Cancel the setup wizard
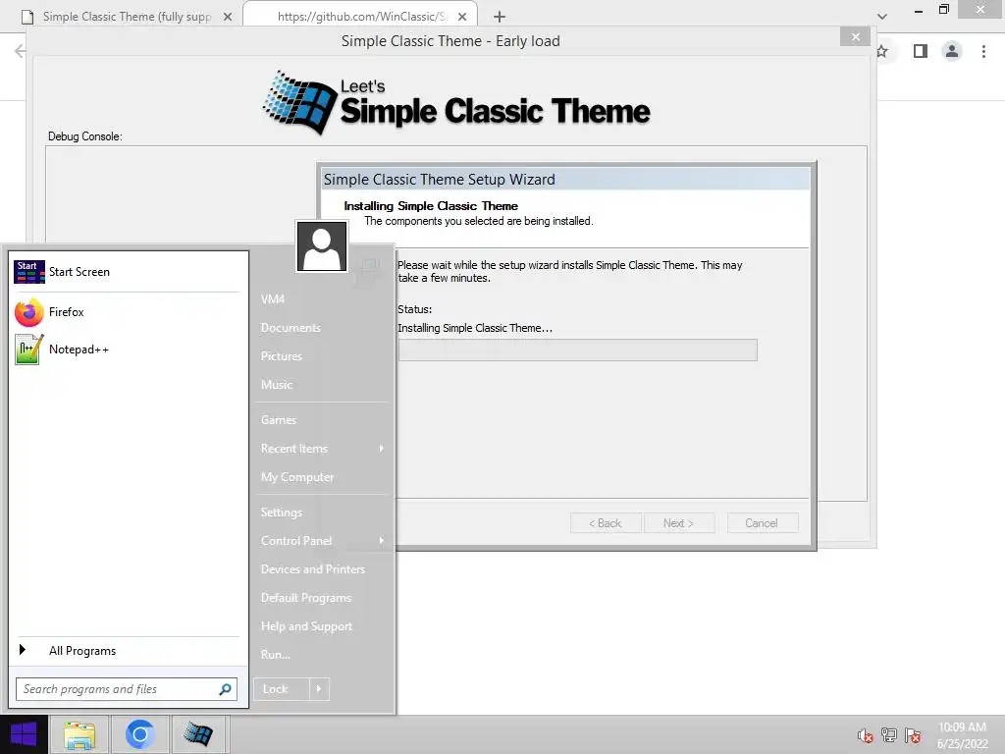Screen dimensions: 1005x754 (x=763, y=523)
